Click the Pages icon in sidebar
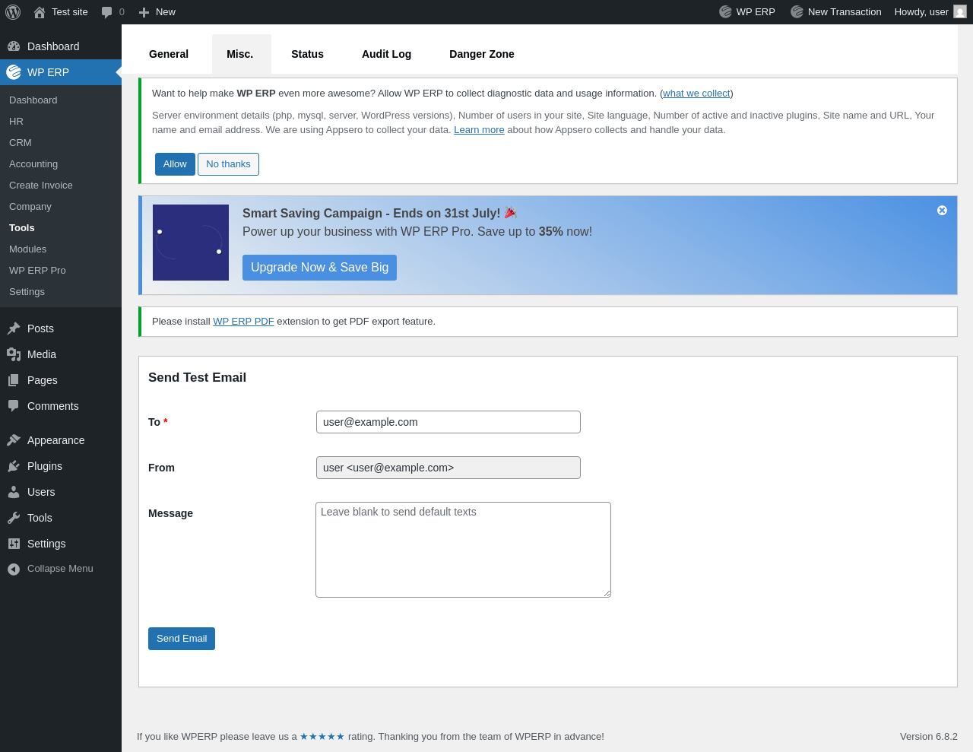The image size is (973, 752). (x=14, y=380)
